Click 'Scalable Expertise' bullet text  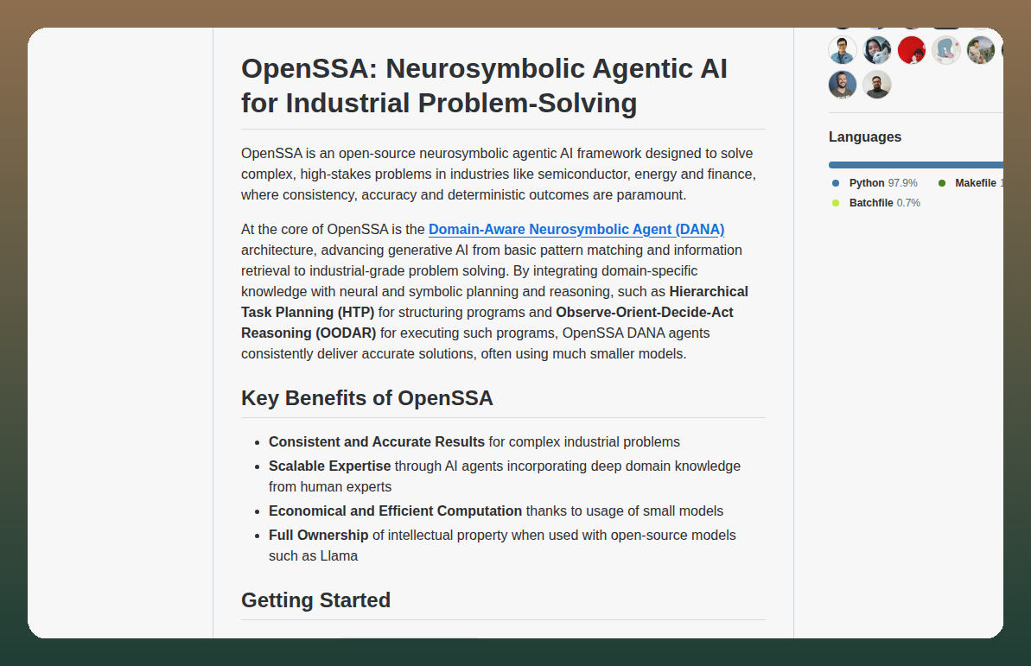(x=329, y=466)
